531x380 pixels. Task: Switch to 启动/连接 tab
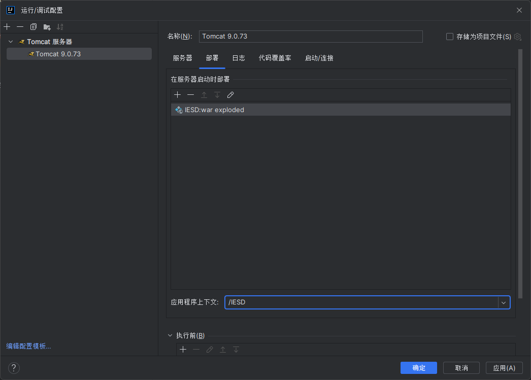tap(319, 58)
